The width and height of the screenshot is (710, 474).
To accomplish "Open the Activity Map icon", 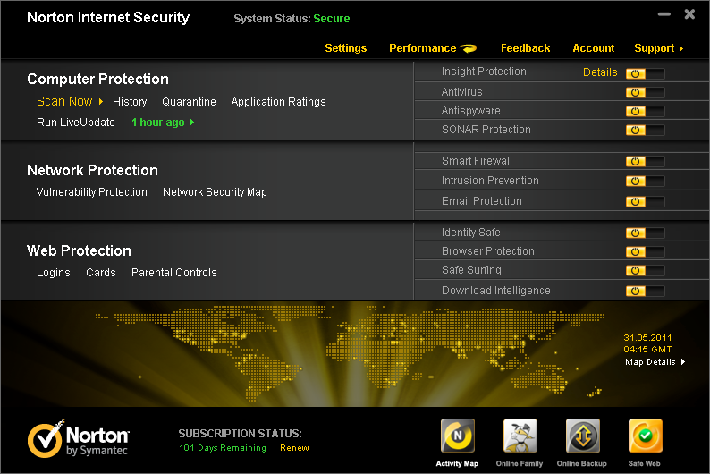I will [457, 436].
